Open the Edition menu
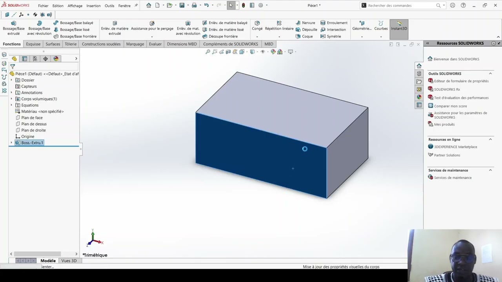The height and width of the screenshot is (282, 502). [58, 5]
